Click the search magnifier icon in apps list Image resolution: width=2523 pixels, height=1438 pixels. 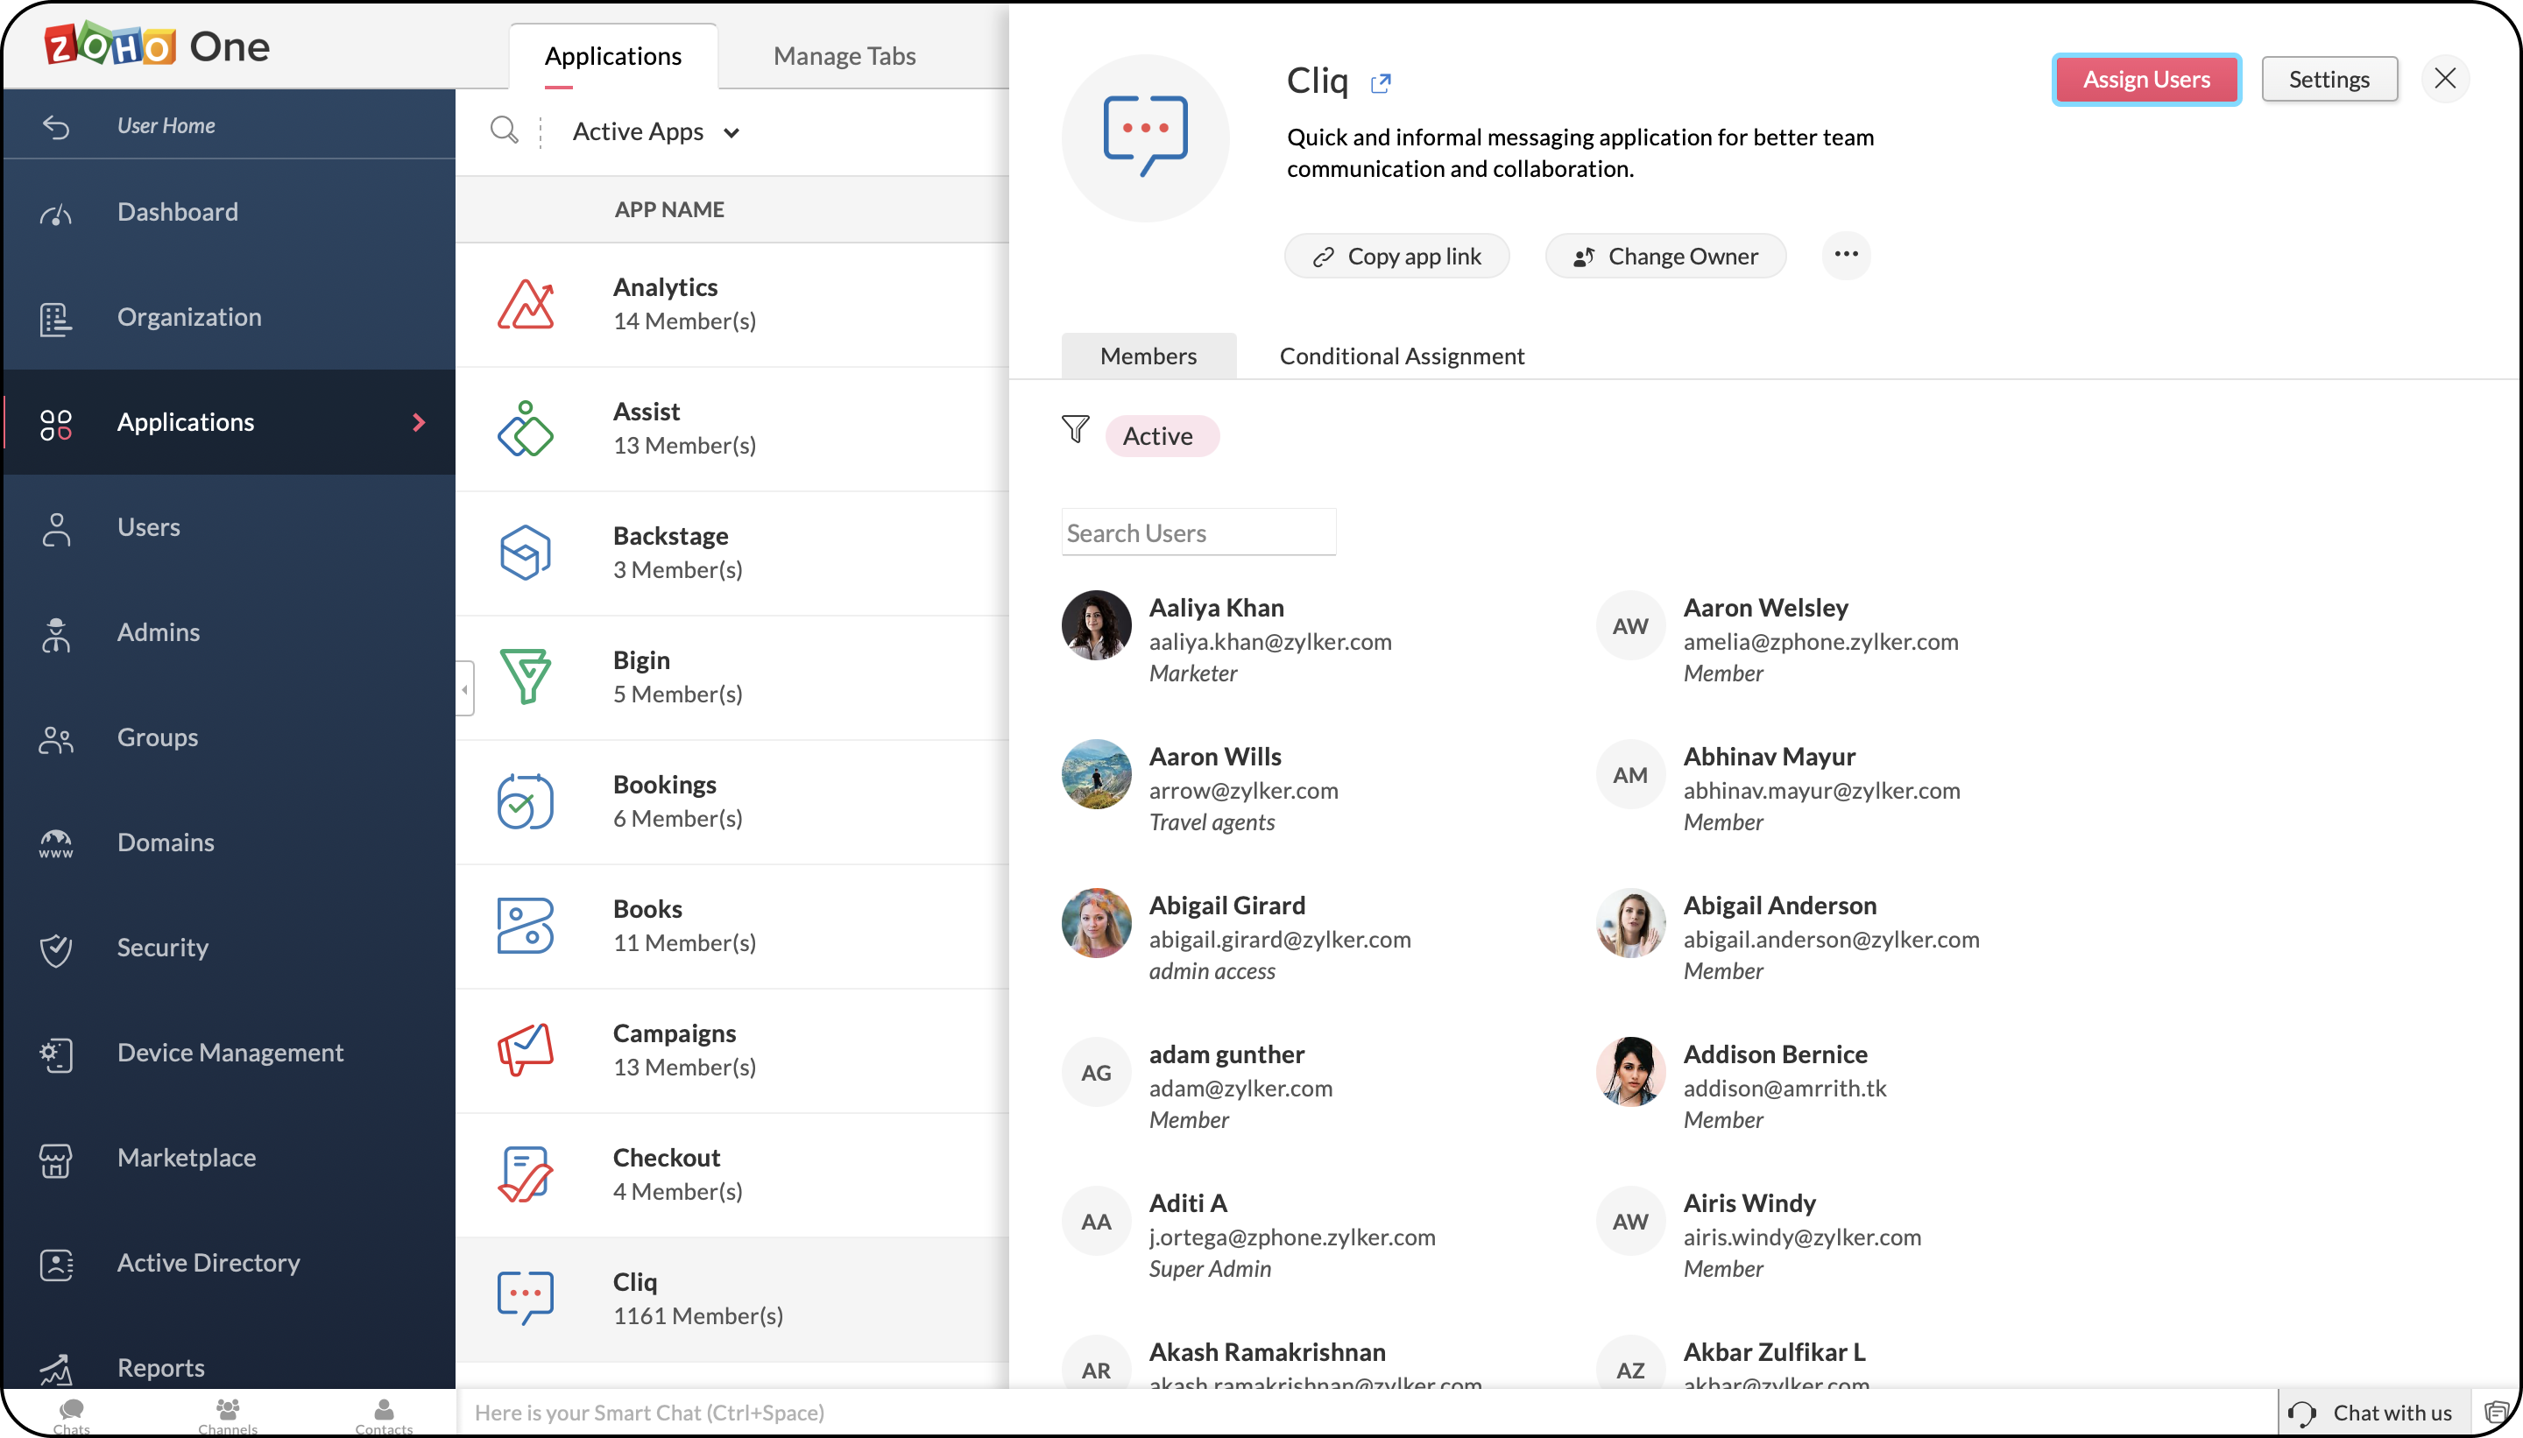(x=504, y=130)
